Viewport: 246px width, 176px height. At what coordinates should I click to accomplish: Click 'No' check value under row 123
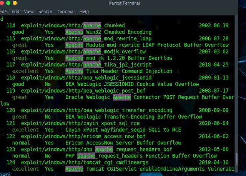click(48, 156)
